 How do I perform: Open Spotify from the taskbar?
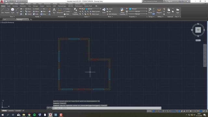coord(34,115)
